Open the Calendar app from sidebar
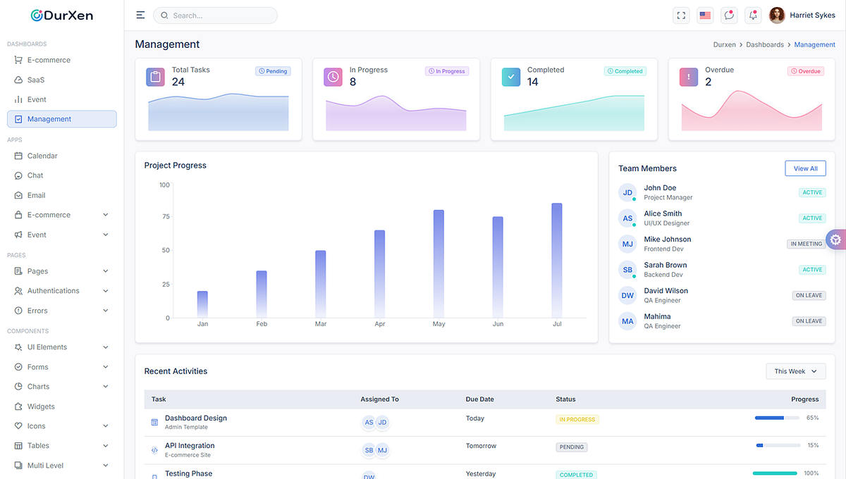846x479 pixels. tap(42, 155)
